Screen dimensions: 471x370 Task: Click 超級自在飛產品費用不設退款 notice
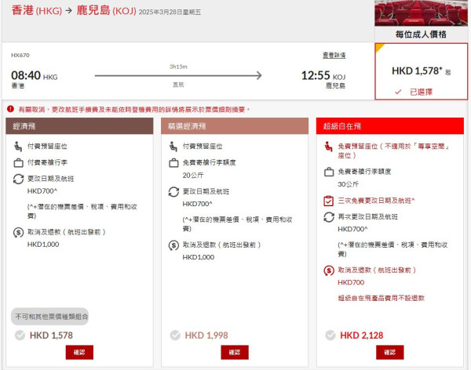coord(382,298)
